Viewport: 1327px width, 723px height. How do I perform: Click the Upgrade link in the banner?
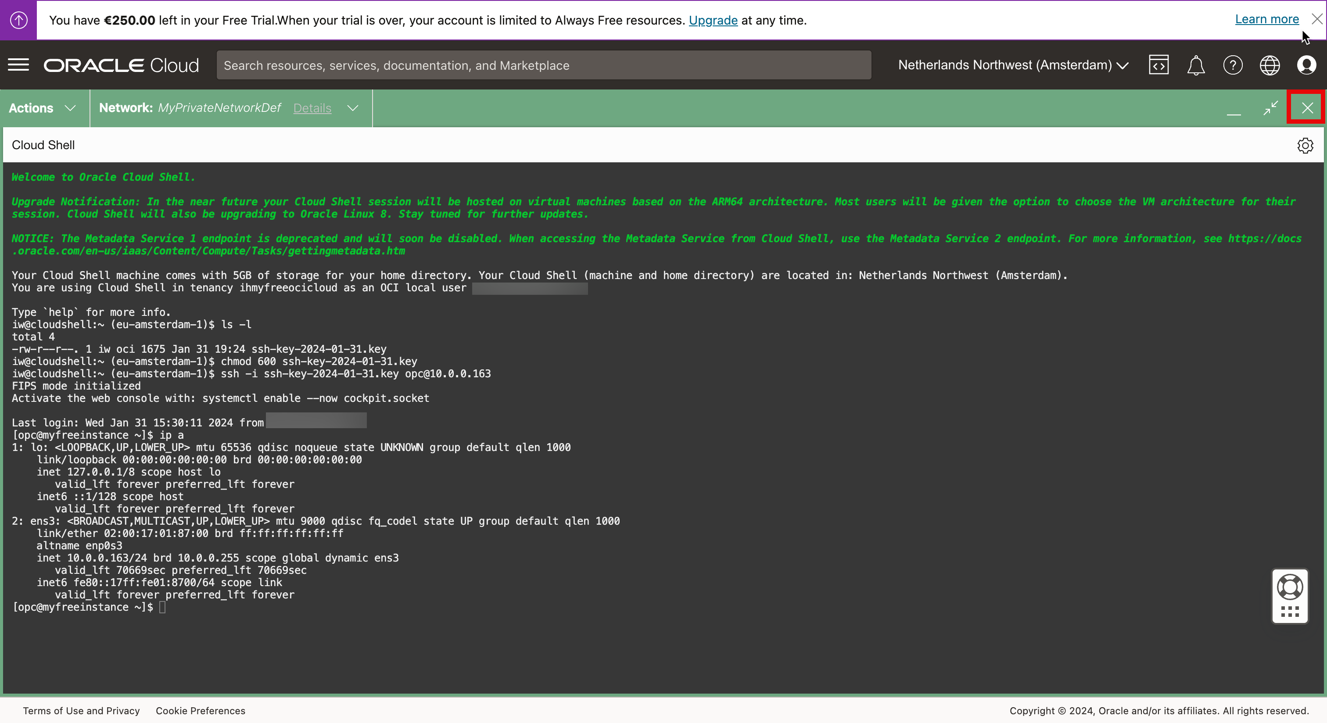[x=713, y=21]
